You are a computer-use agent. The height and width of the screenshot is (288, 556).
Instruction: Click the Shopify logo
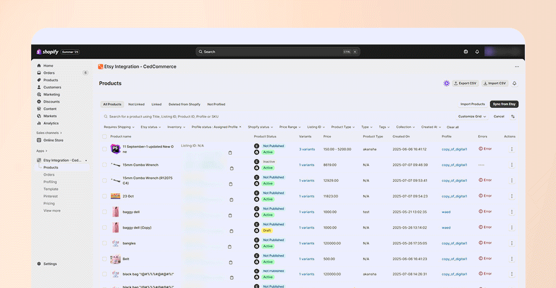coord(47,52)
